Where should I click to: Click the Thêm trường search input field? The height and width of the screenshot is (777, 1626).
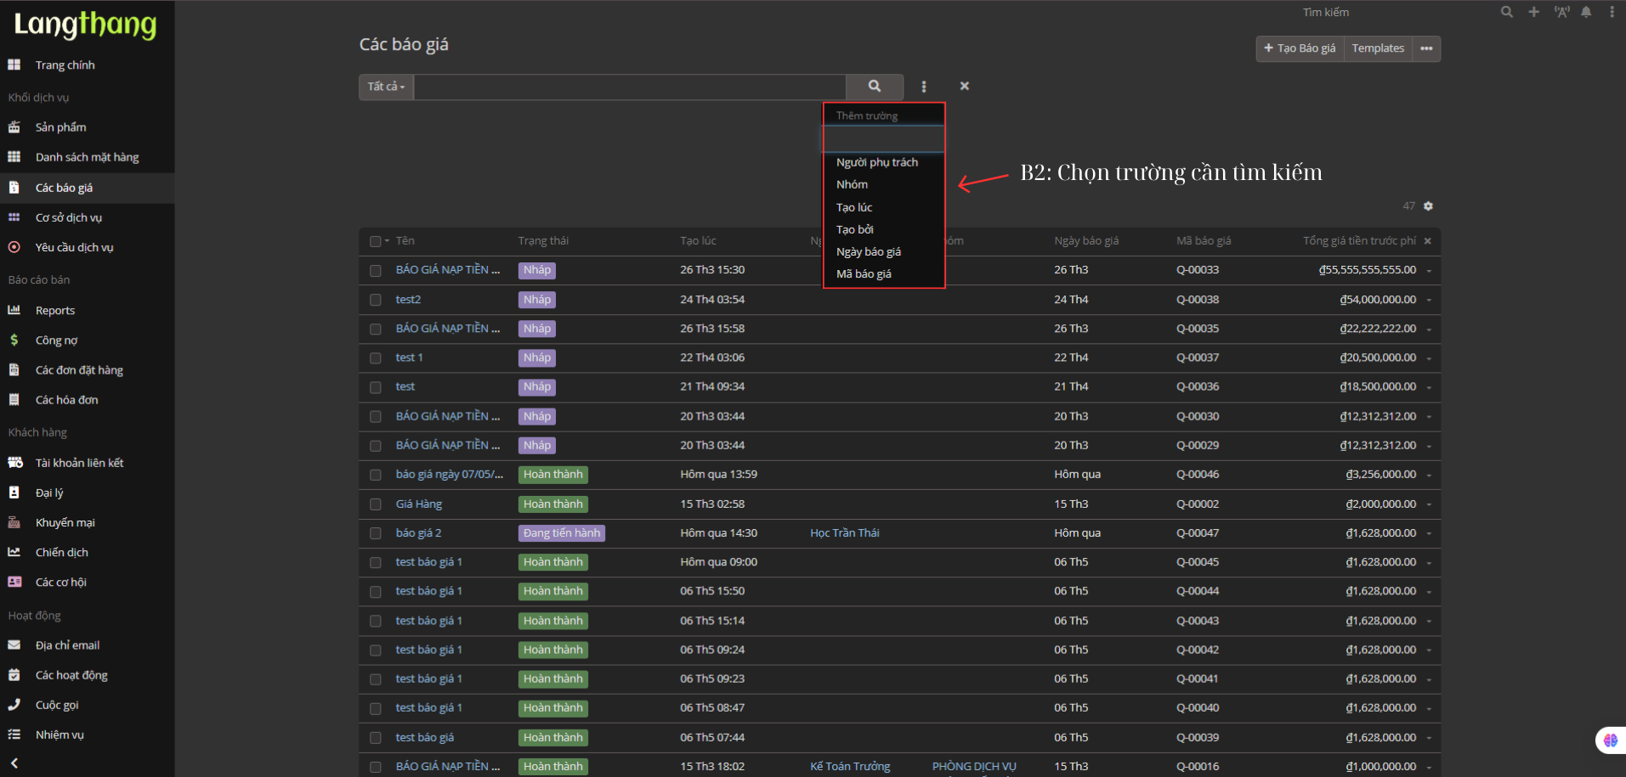click(x=883, y=138)
